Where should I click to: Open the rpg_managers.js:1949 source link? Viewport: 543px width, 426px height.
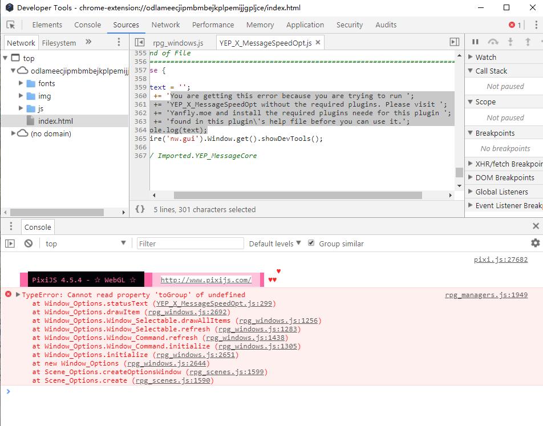coord(486,295)
